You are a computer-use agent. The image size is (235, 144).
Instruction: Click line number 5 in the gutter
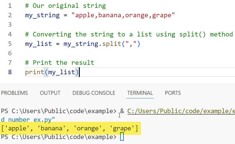click(10, 44)
